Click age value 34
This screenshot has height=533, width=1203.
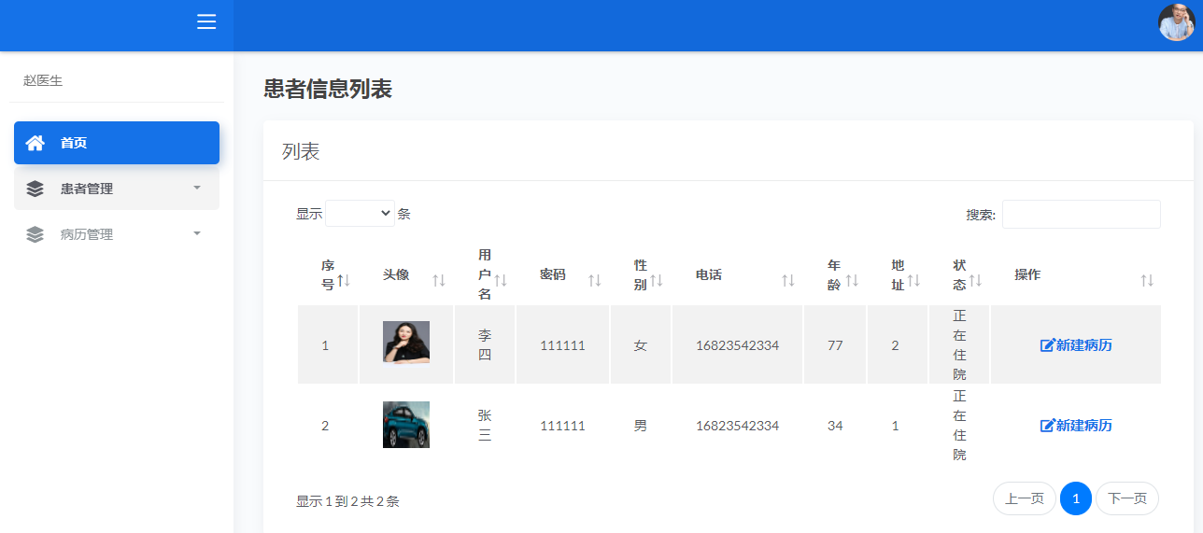pos(835,426)
